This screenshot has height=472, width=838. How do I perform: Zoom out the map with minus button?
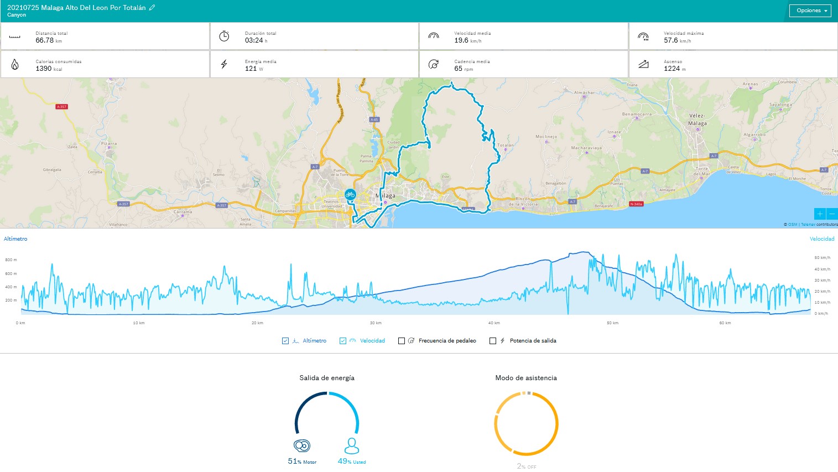pos(832,214)
